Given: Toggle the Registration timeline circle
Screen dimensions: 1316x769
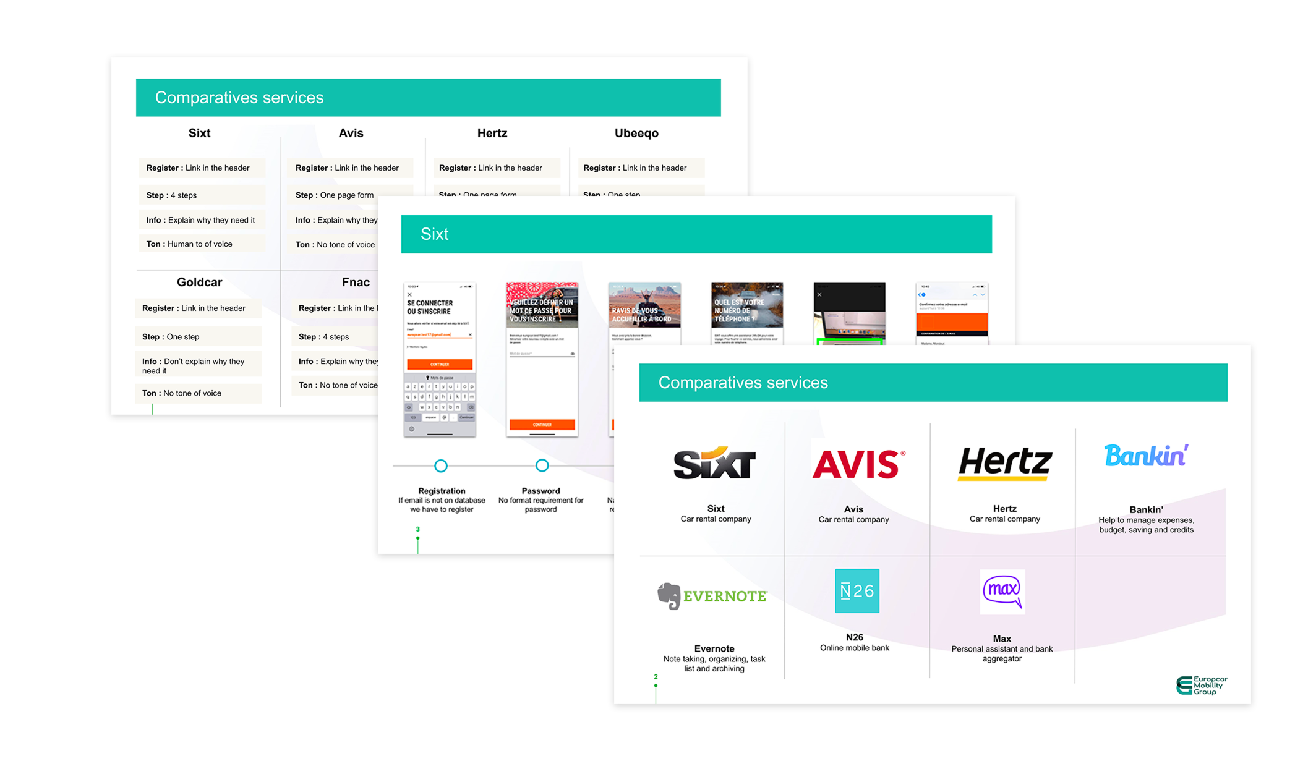Looking at the screenshot, I should [x=441, y=467].
